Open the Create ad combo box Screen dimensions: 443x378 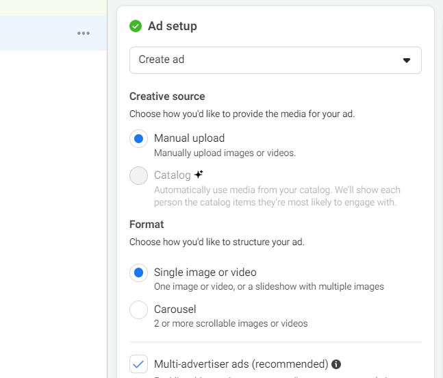pos(275,60)
